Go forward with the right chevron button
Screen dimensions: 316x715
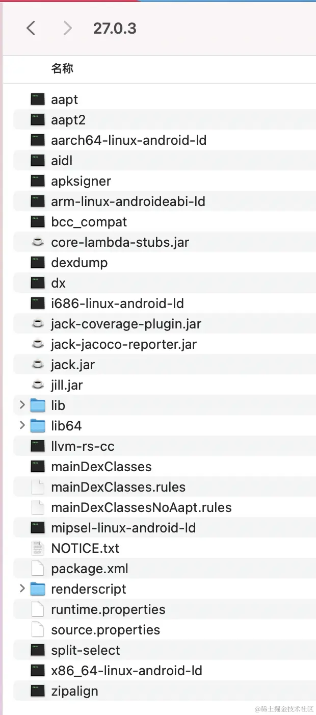click(x=67, y=28)
